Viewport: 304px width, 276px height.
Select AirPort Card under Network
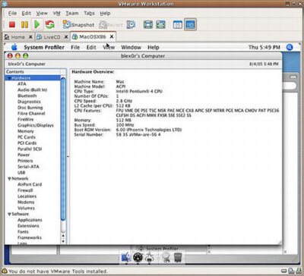coord(30,184)
